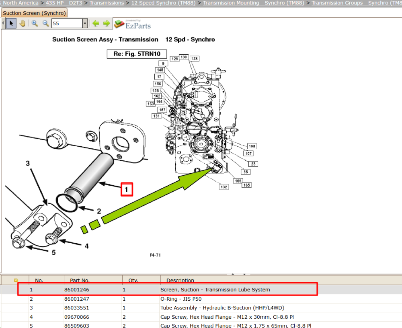Select the Screen, Suction description row
402x328 pixels.
215,290
